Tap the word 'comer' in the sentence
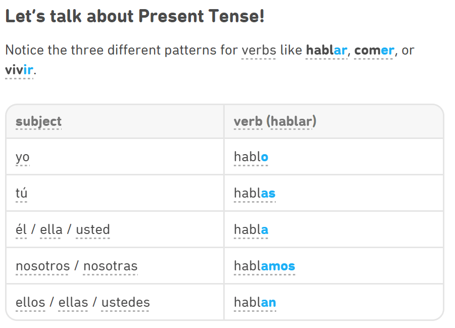This screenshot has width=455, height=328. coord(374,50)
